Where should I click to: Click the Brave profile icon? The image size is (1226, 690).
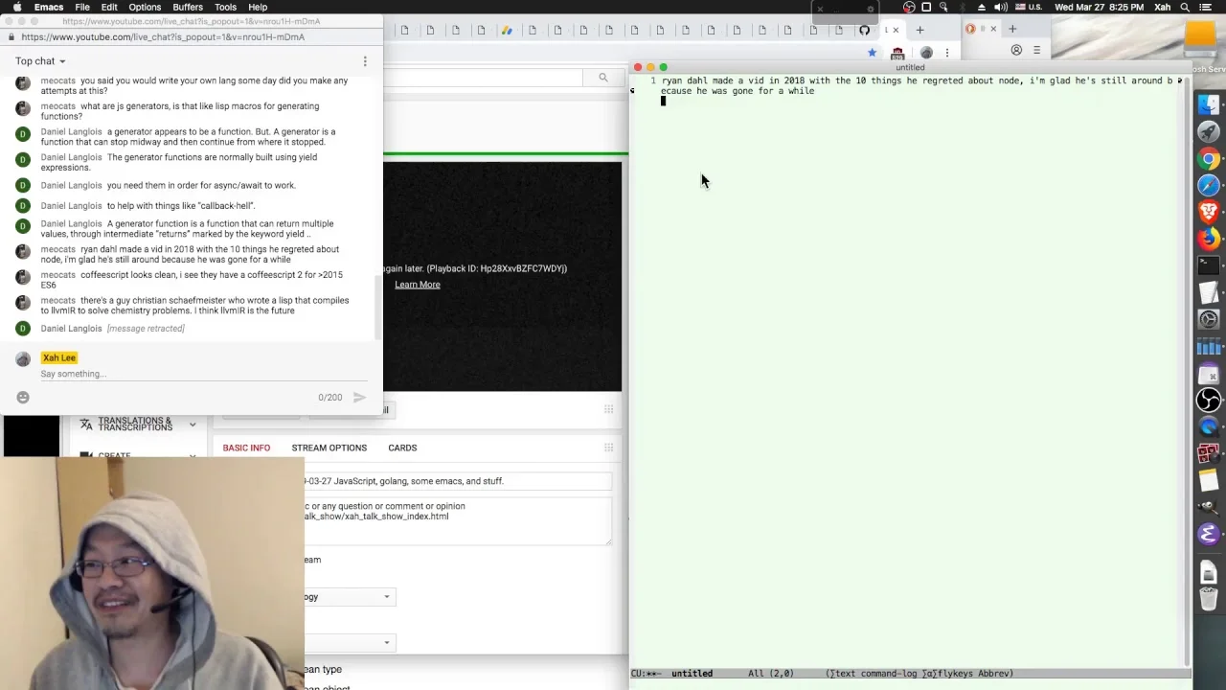1016,50
